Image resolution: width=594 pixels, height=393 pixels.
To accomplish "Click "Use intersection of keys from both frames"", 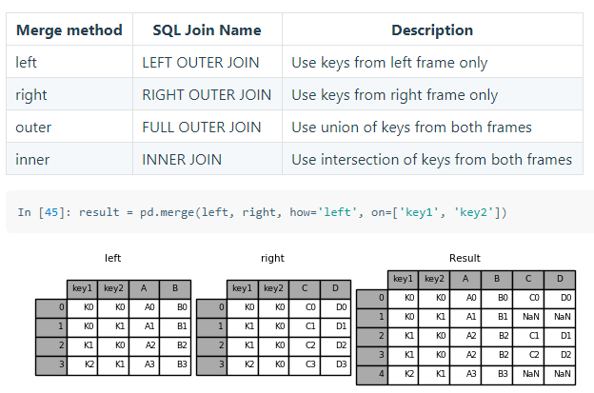I will [x=431, y=160].
